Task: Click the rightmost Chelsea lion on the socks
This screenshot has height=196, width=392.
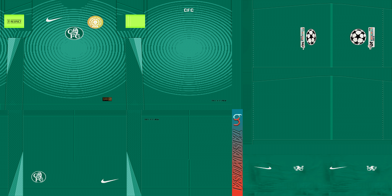Action: point(371,168)
